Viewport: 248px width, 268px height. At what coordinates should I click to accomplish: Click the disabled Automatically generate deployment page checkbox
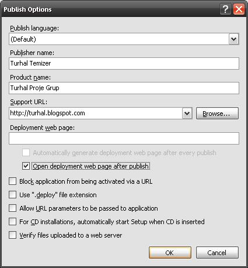26,153
